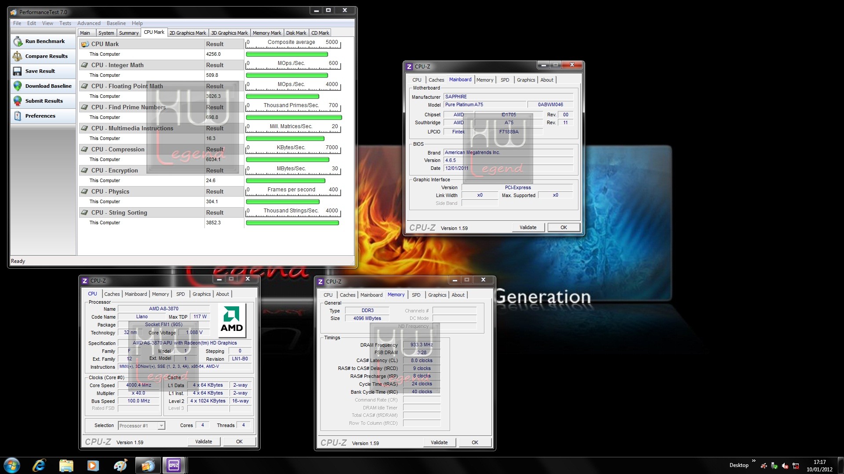Open the Baseline menu in PerformanceTest
This screenshot has width=844, height=474.
[116, 23]
